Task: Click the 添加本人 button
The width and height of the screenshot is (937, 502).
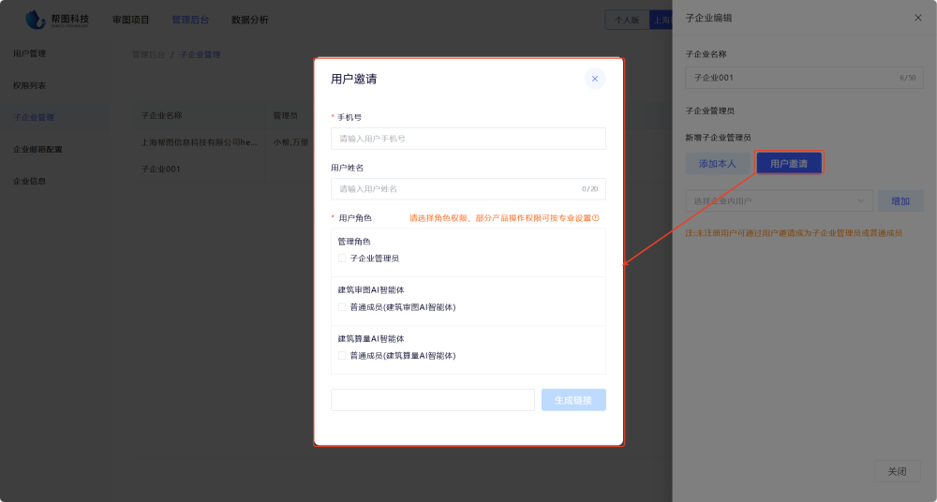Action: point(717,164)
